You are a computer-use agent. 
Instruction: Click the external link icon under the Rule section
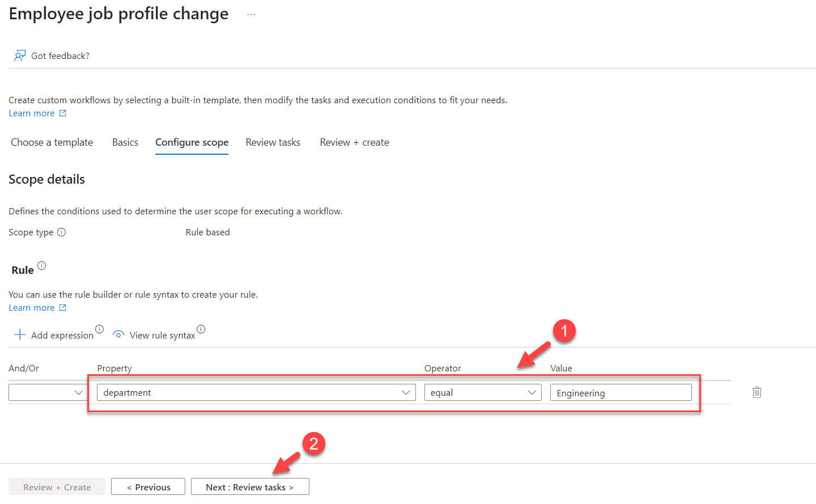62,307
